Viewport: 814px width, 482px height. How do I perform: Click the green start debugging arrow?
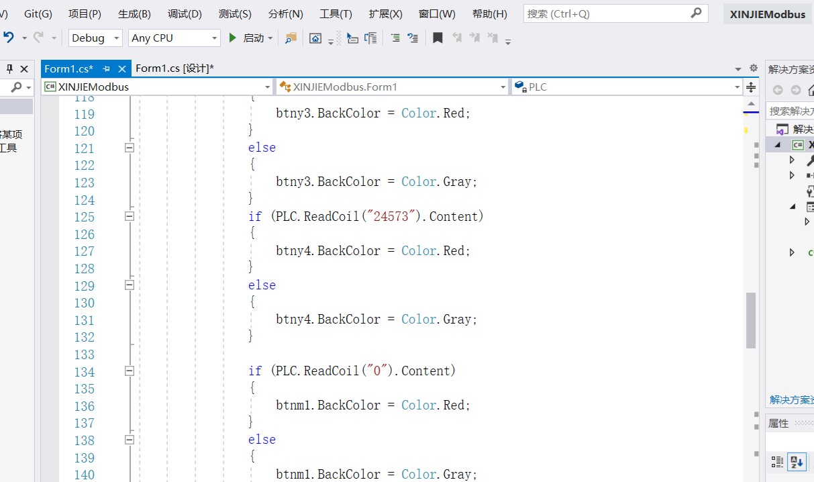tap(233, 38)
